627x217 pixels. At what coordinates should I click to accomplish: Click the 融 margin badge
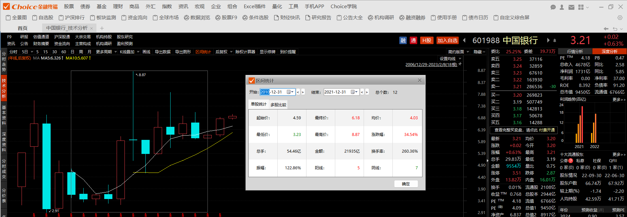pos(403,41)
